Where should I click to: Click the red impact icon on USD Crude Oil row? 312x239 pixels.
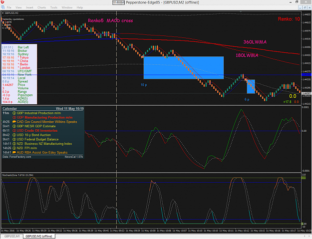(14, 131)
